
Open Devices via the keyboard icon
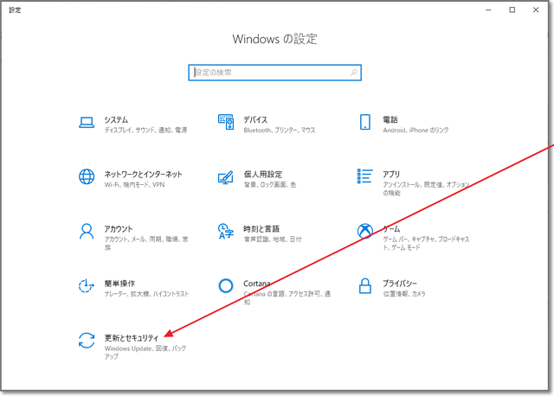coord(226,124)
